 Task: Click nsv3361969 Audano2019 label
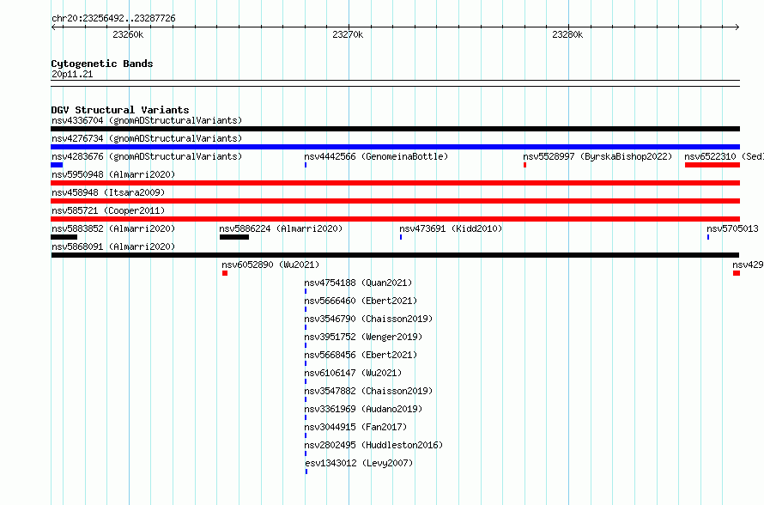click(x=363, y=409)
